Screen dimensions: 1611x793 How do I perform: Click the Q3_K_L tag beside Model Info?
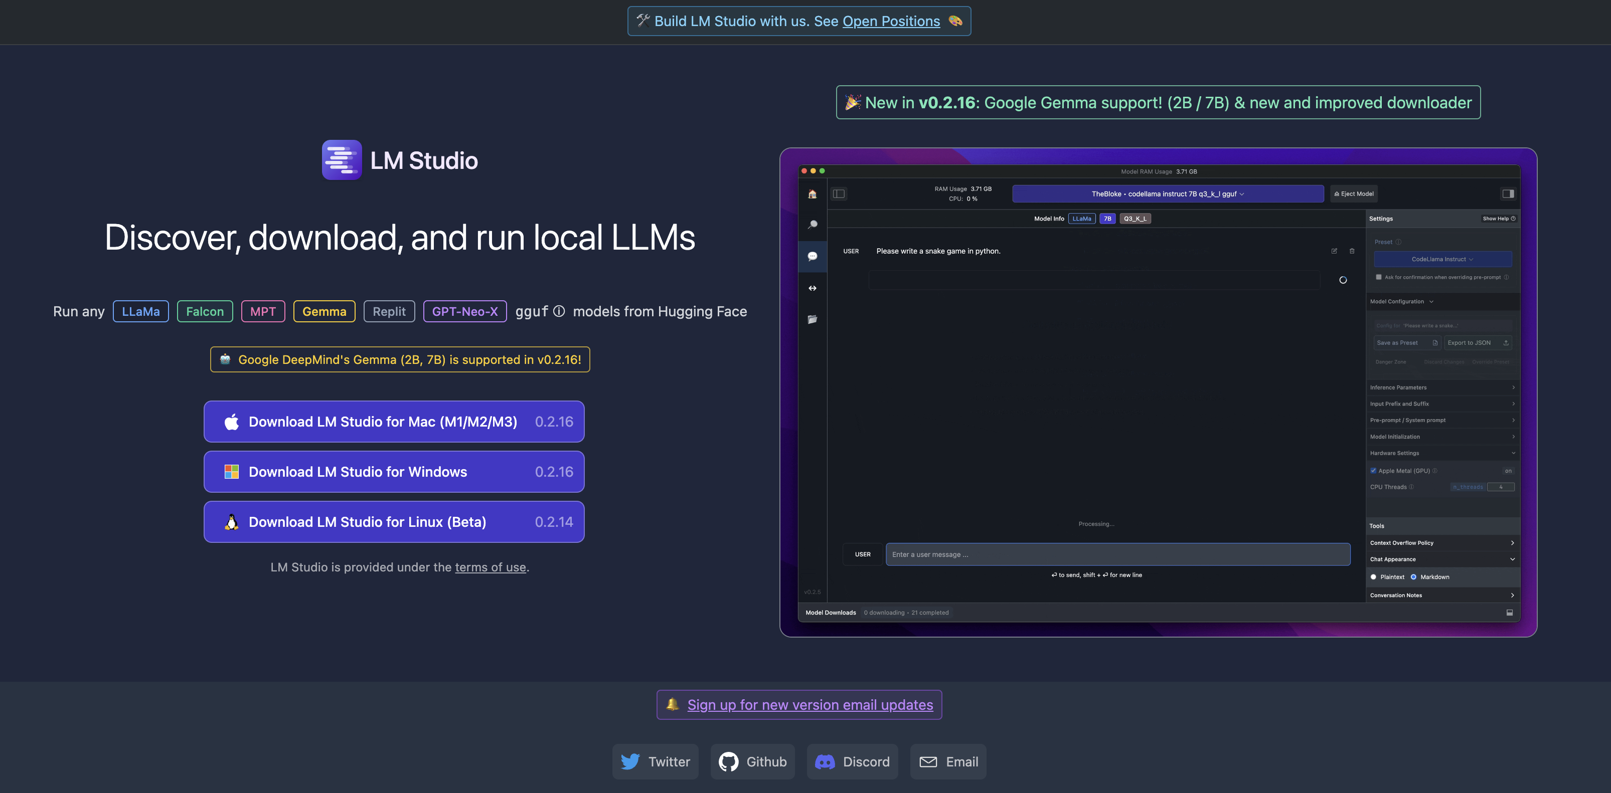[1135, 219]
